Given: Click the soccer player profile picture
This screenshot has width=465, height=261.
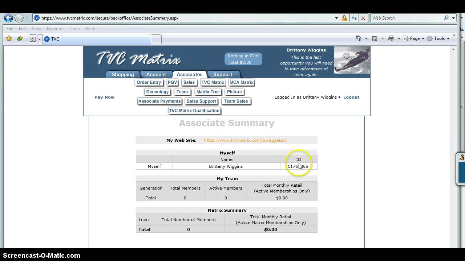Looking at the screenshot, I should [x=352, y=60].
